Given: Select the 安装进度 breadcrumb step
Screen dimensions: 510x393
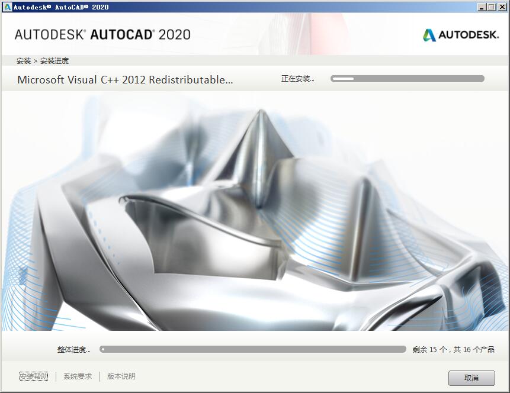Looking at the screenshot, I should (x=54, y=60).
